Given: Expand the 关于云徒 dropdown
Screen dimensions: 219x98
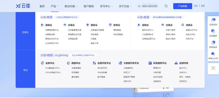Looking at the screenshot, I should [125, 6].
